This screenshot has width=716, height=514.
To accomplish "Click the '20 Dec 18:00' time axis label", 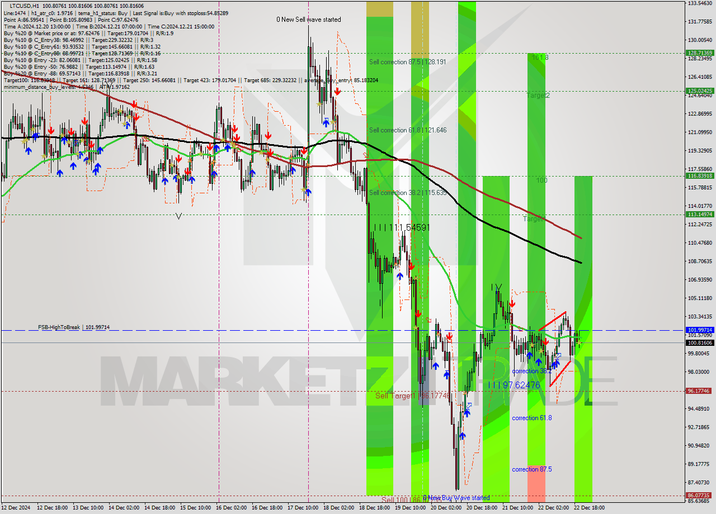I will (483, 507).
